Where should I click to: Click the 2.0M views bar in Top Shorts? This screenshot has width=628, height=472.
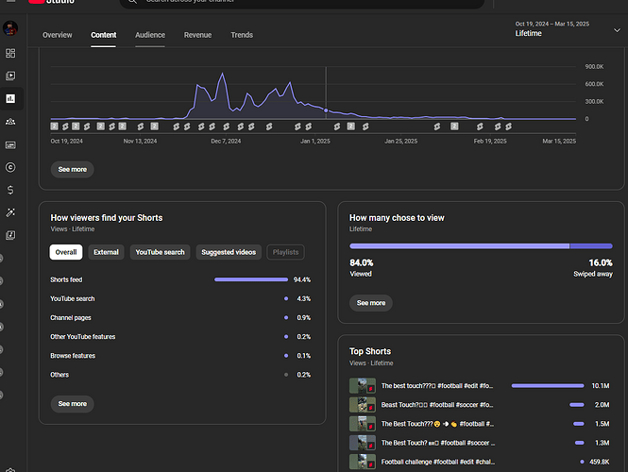(x=577, y=405)
